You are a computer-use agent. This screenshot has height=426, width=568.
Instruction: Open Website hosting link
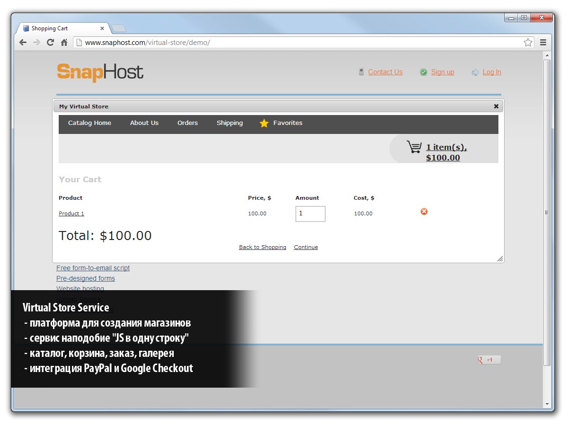point(80,288)
